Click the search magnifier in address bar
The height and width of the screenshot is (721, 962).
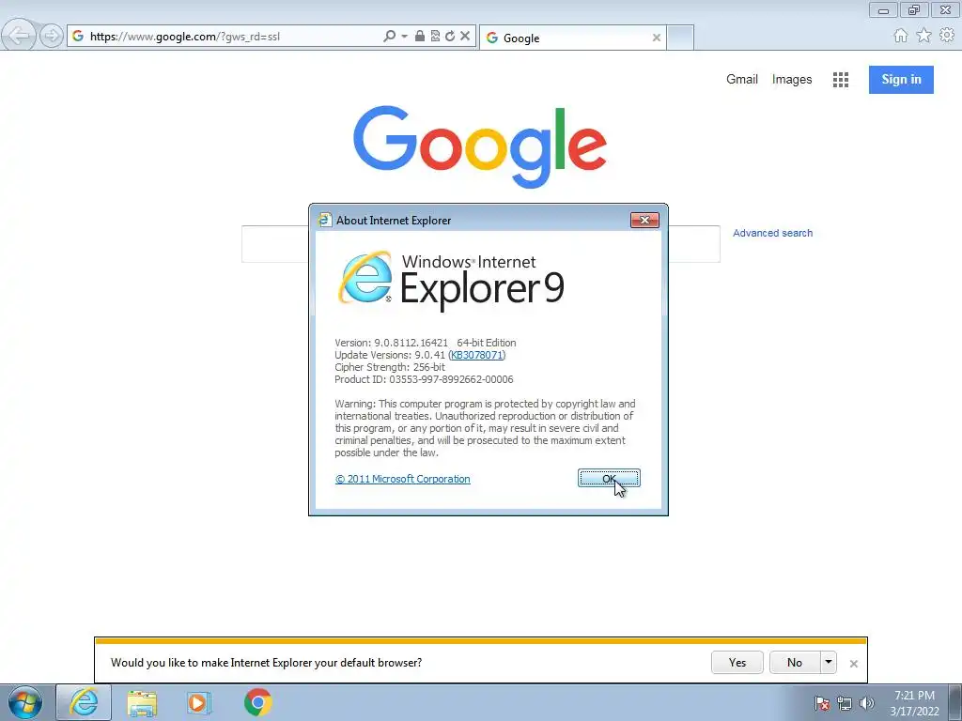(x=389, y=37)
